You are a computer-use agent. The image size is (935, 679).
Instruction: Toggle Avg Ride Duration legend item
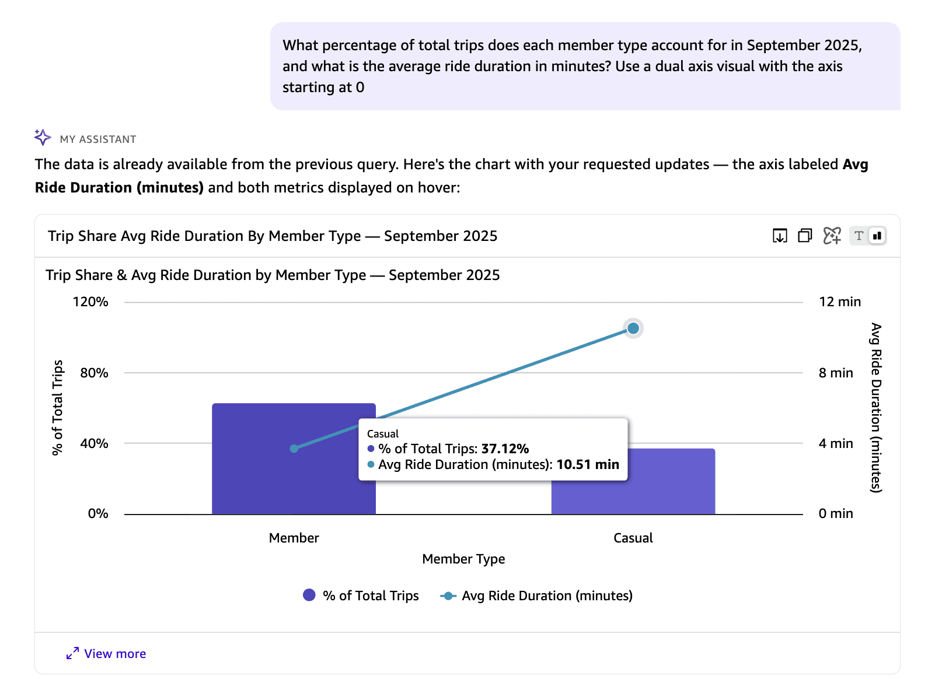(536, 596)
